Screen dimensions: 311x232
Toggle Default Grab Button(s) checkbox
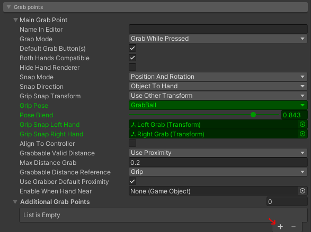tap(132, 48)
